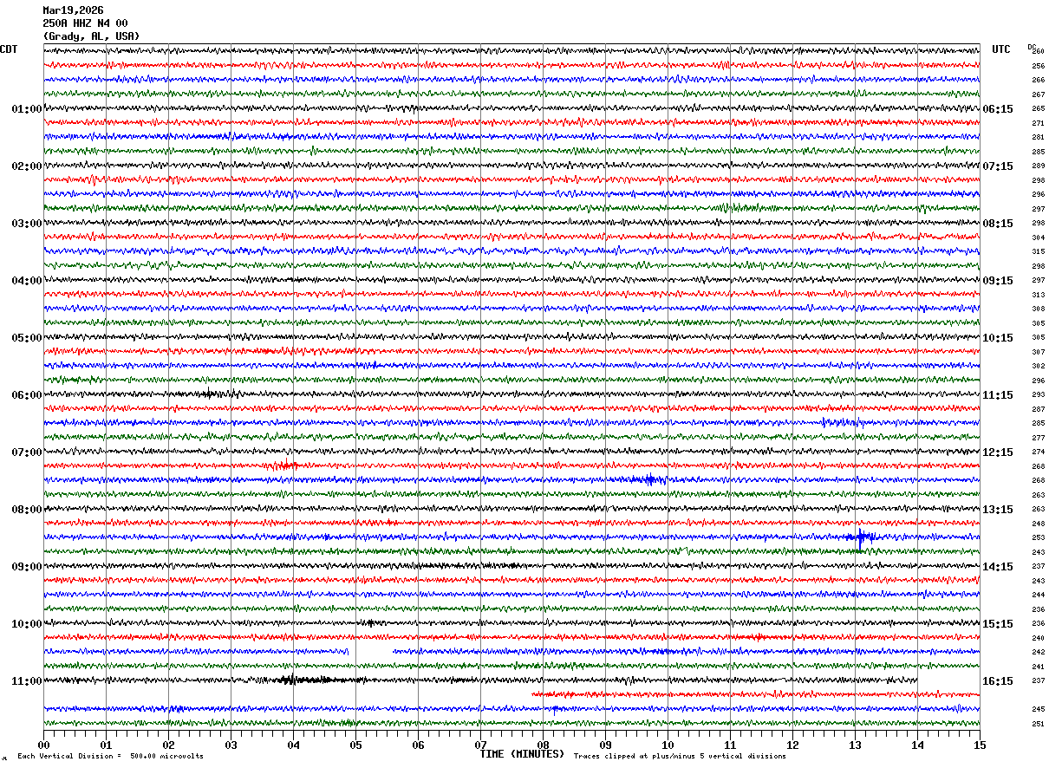Image resolution: width=1049 pixels, height=768 pixels.
Task: Select station code text 250A HHZ N4 00
Action: pyautogui.click(x=85, y=23)
